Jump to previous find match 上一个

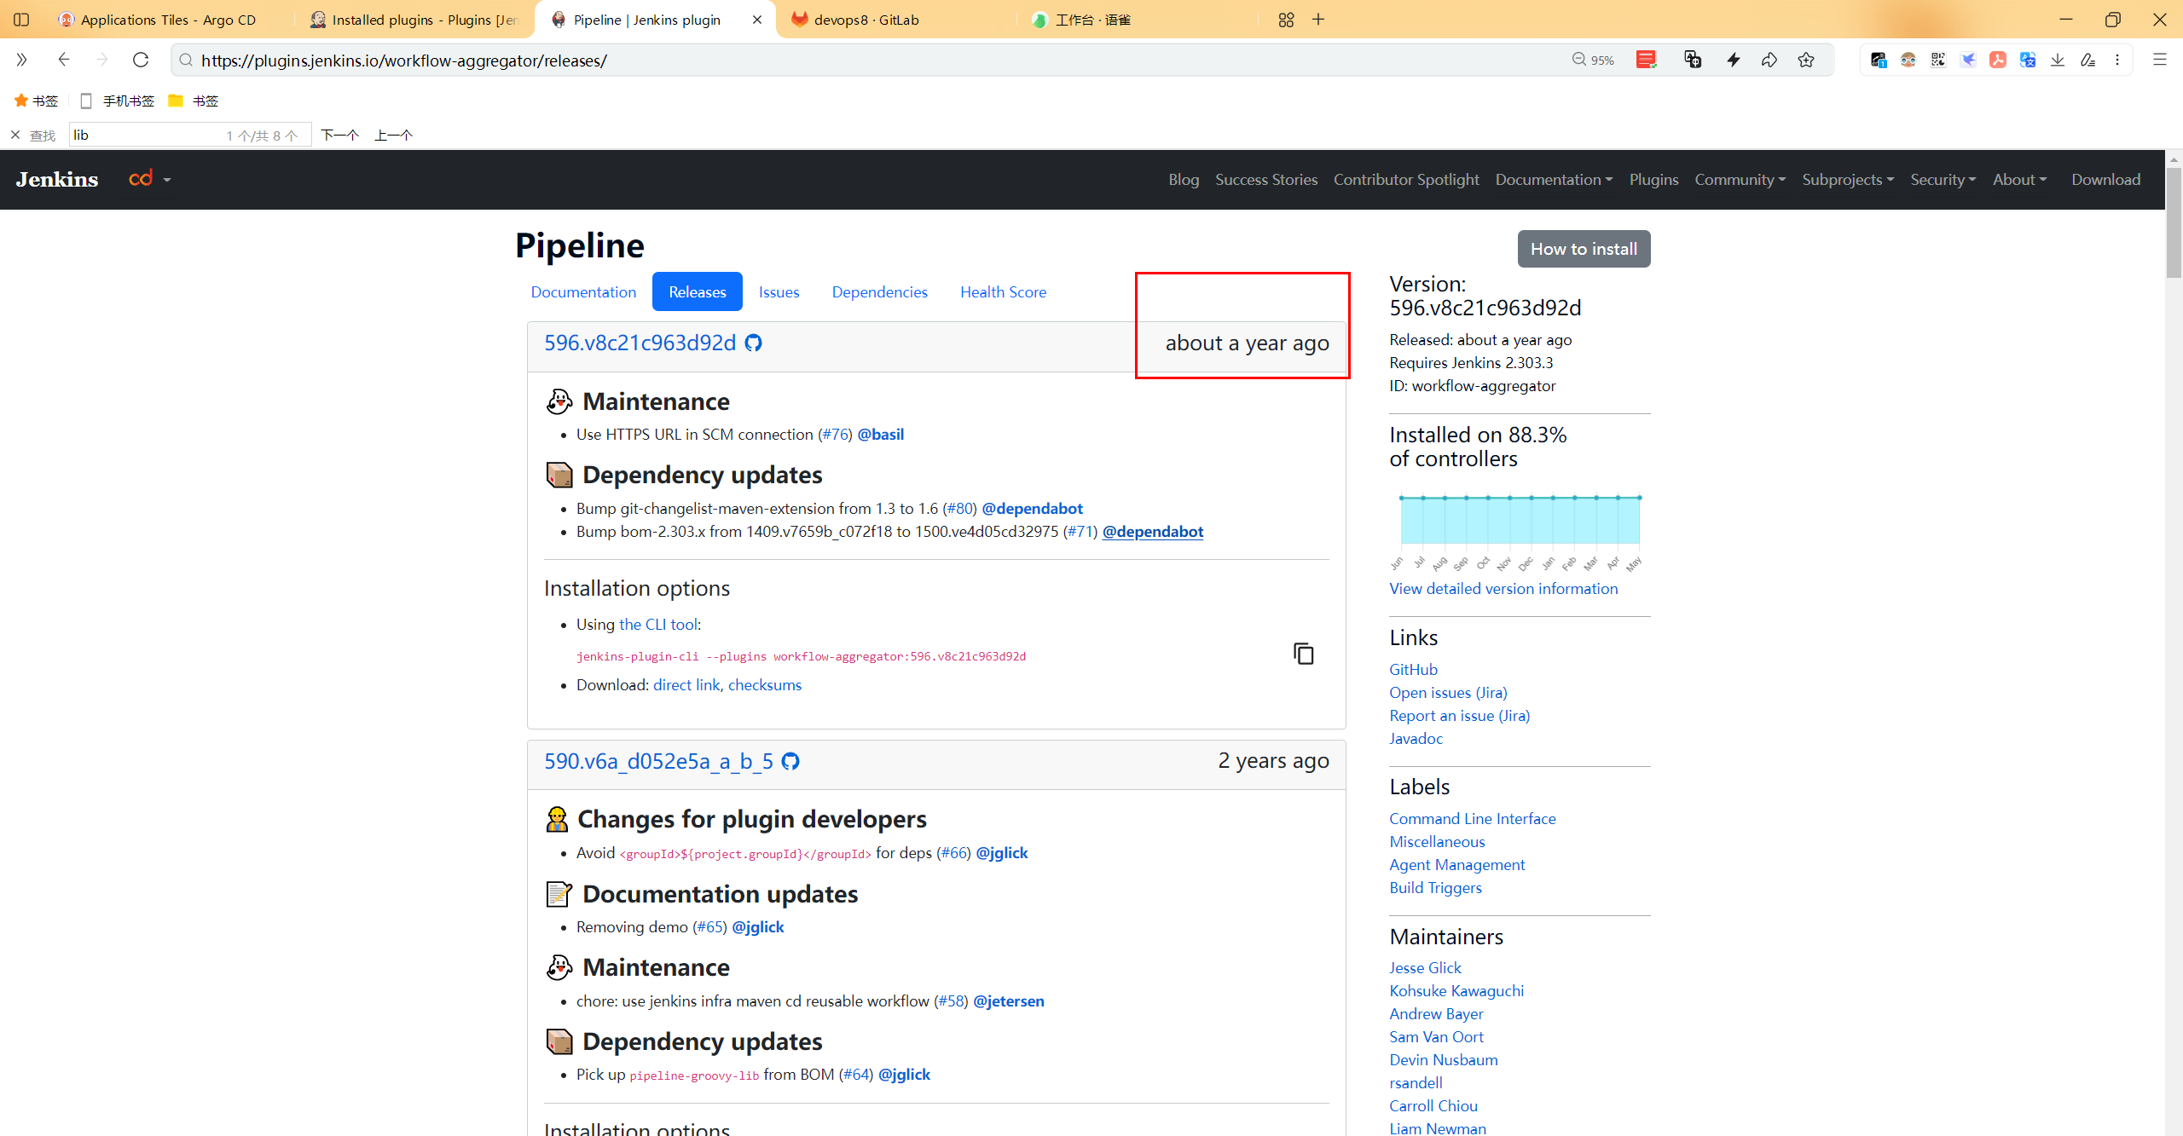(393, 135)
